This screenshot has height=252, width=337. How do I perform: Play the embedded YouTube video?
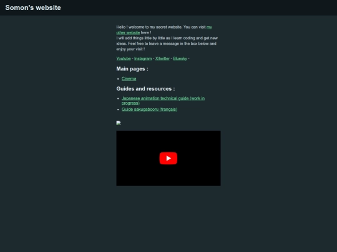coord(168,158)
